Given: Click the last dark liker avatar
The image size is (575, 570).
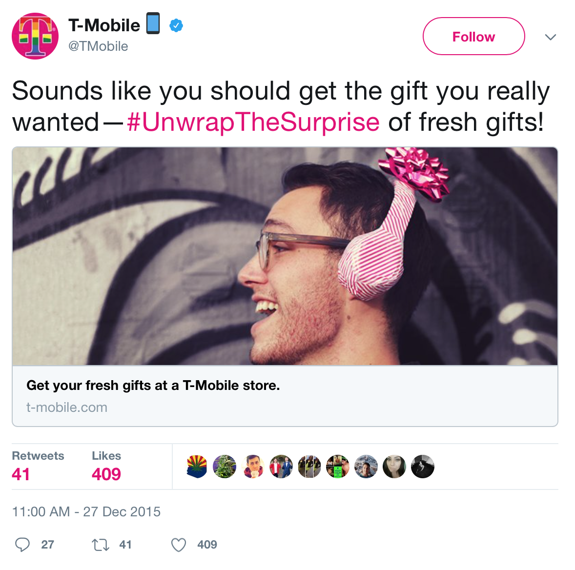Looking at the screenshot, I should pos(423,467).
